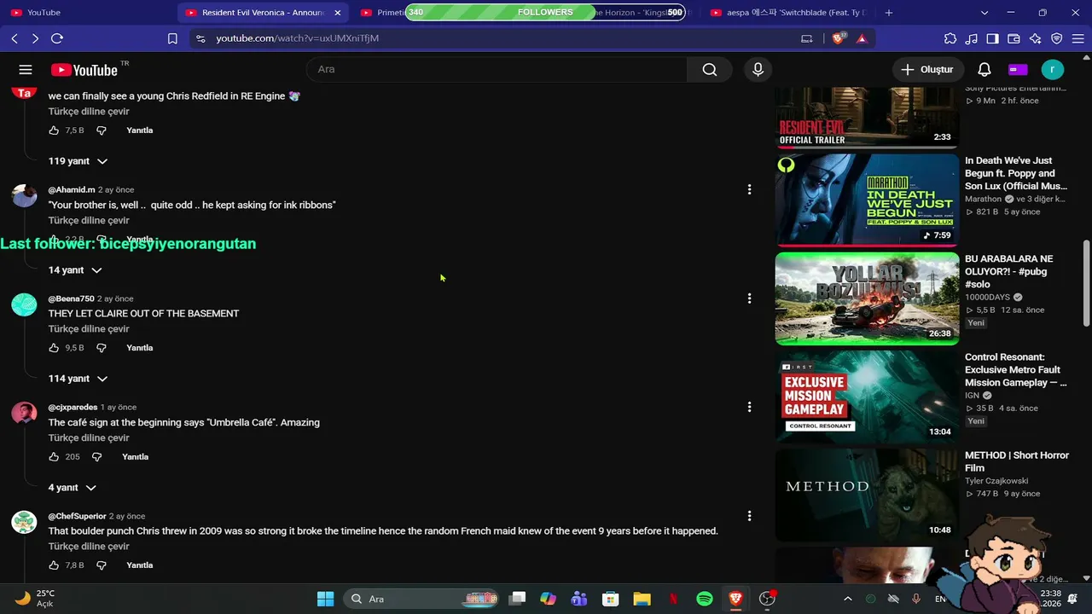Click the browser address bar URL

click(297, 38)
